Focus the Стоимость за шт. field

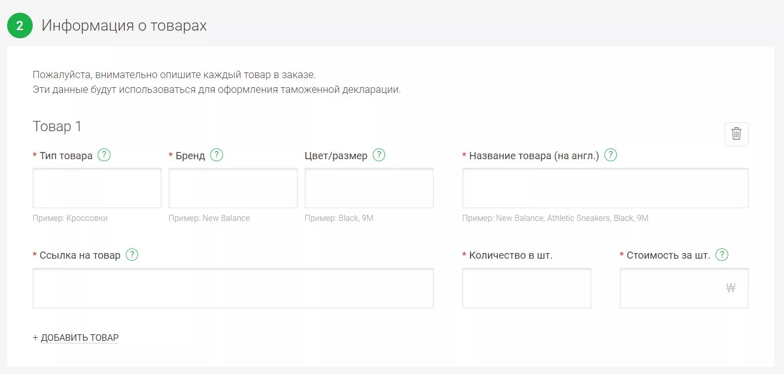(684, 288)
